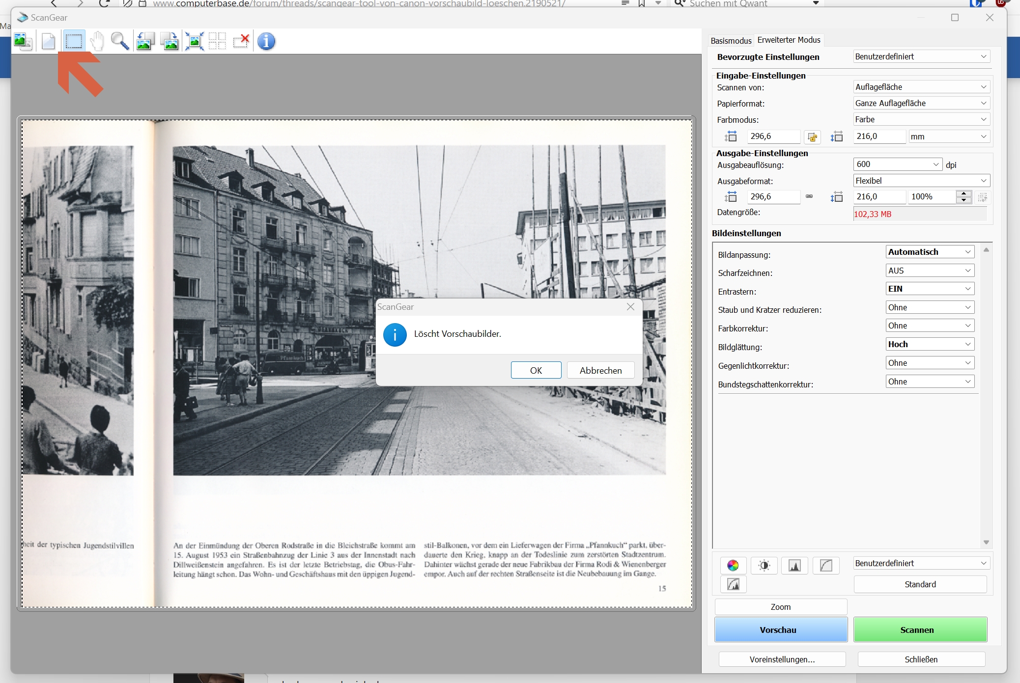Open the Ausgabeauflösung 600 dpi dropdown
Viewport: 1020px width, 683px height.
coord(897,164)
